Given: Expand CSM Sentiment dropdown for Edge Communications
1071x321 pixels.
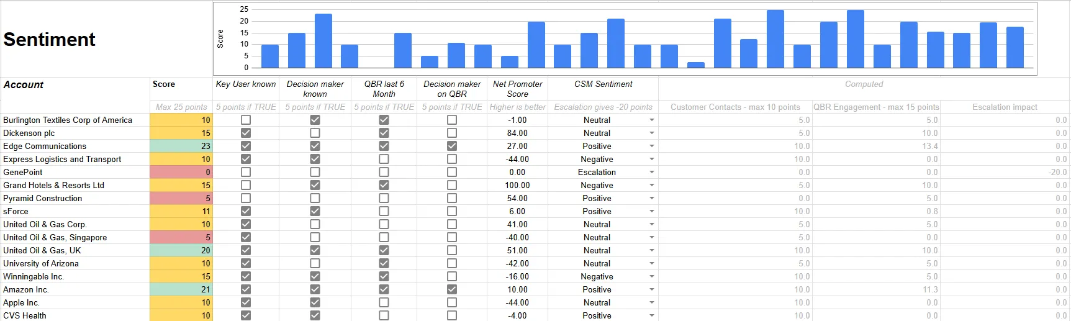Looking at the screenshot, I should 651,146.
